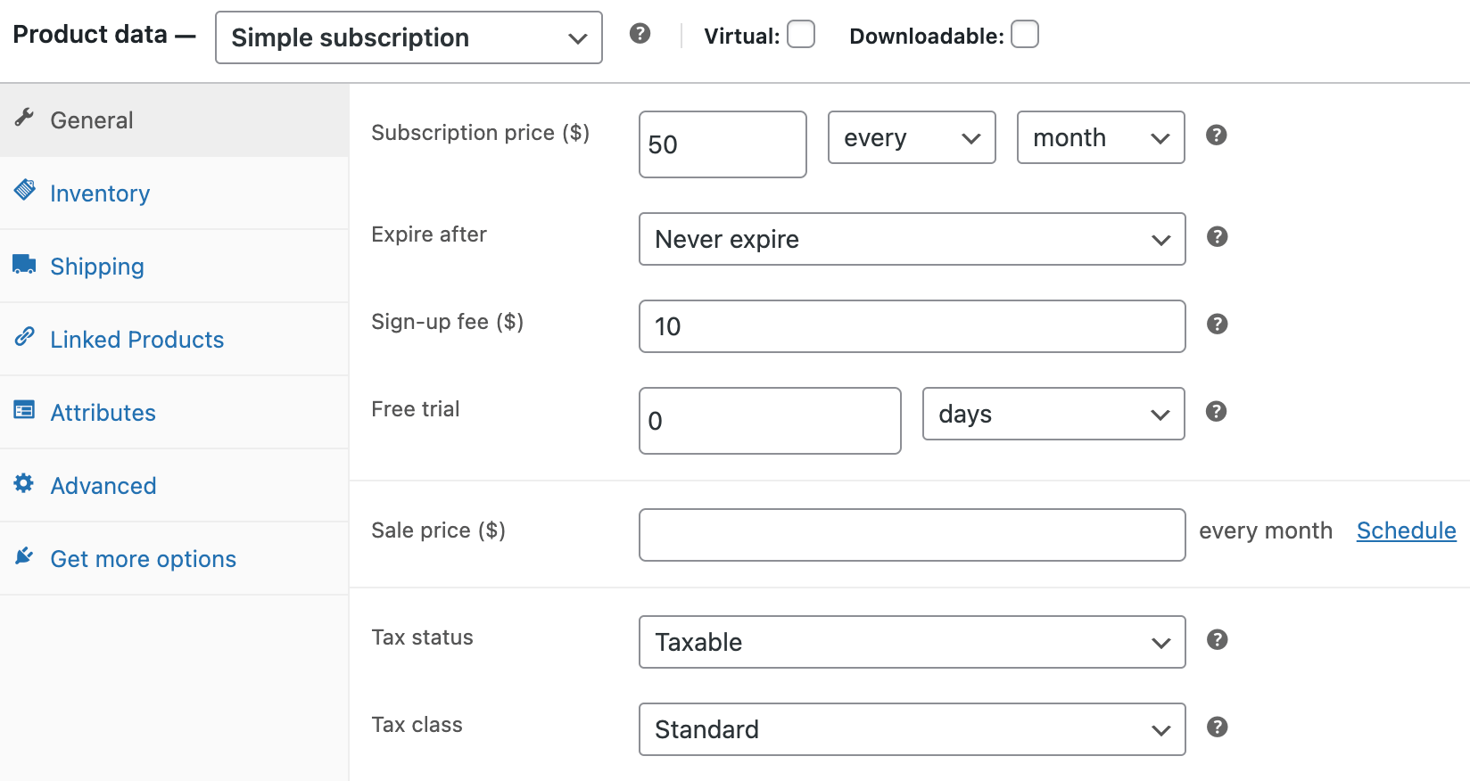This screenshot has width=1470, height=781.
Task: Open the 'month' billing period dropdown
Action: [x=1101, y=137]
